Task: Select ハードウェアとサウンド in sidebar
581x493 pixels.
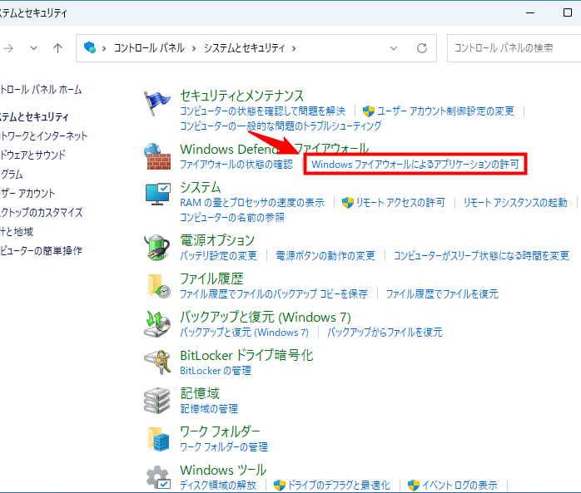Action: [x=32, y=155]
